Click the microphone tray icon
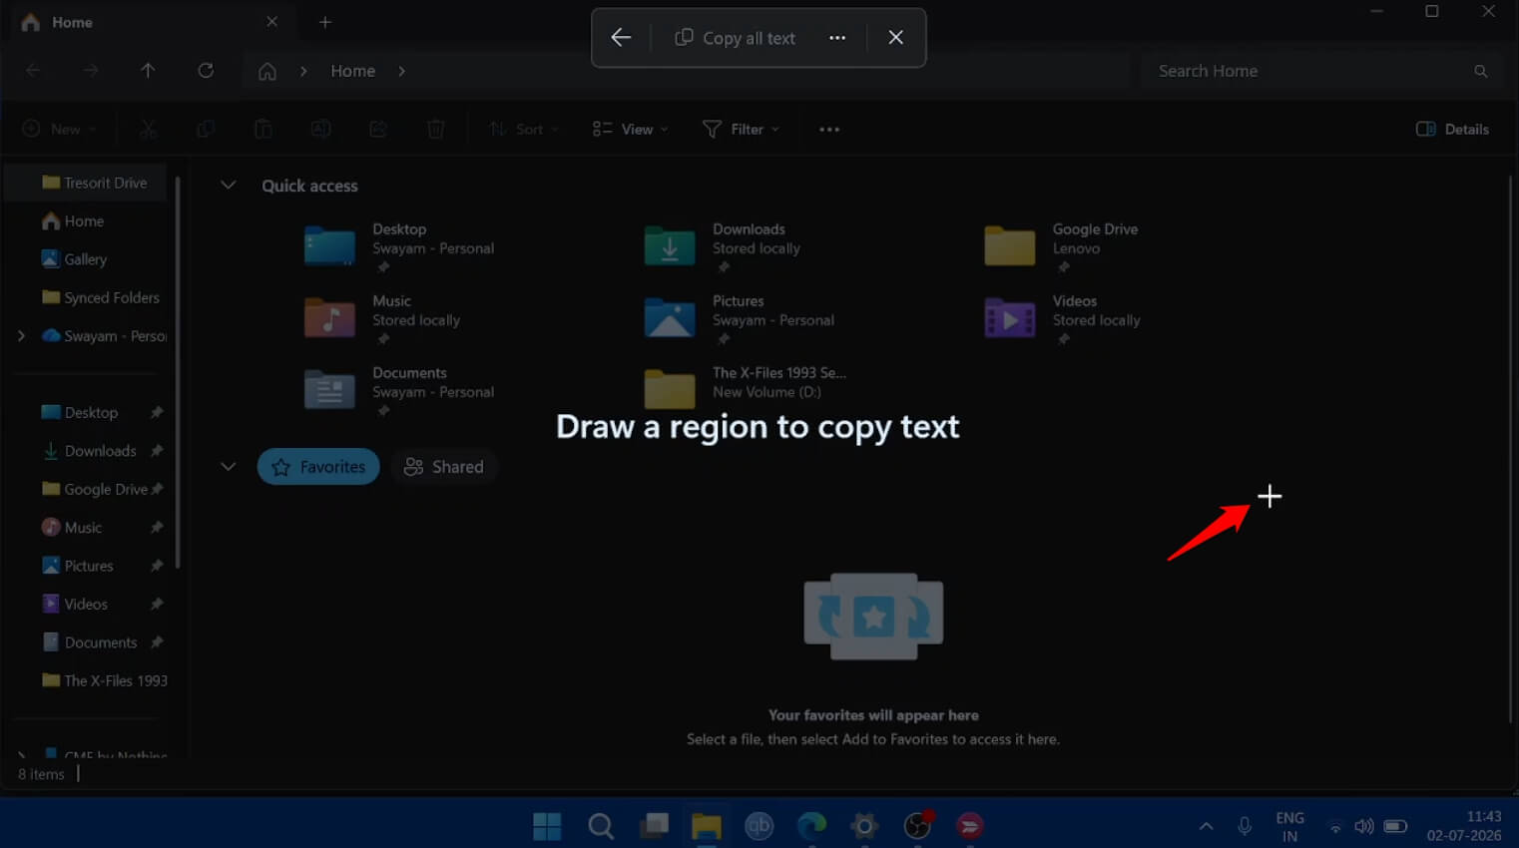Screen dimensions: 1519x848 pos(1245,826)
